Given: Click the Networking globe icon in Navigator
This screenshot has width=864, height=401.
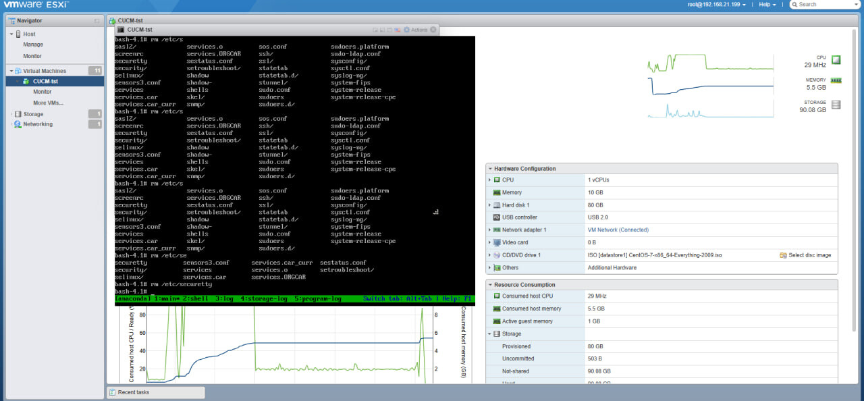Looking at the screenshot, I should pos(18,124).
